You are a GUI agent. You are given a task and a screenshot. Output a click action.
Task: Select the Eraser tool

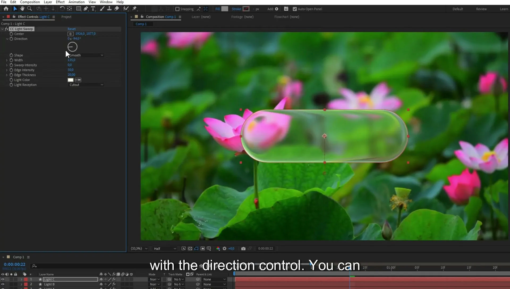point(117,8)
